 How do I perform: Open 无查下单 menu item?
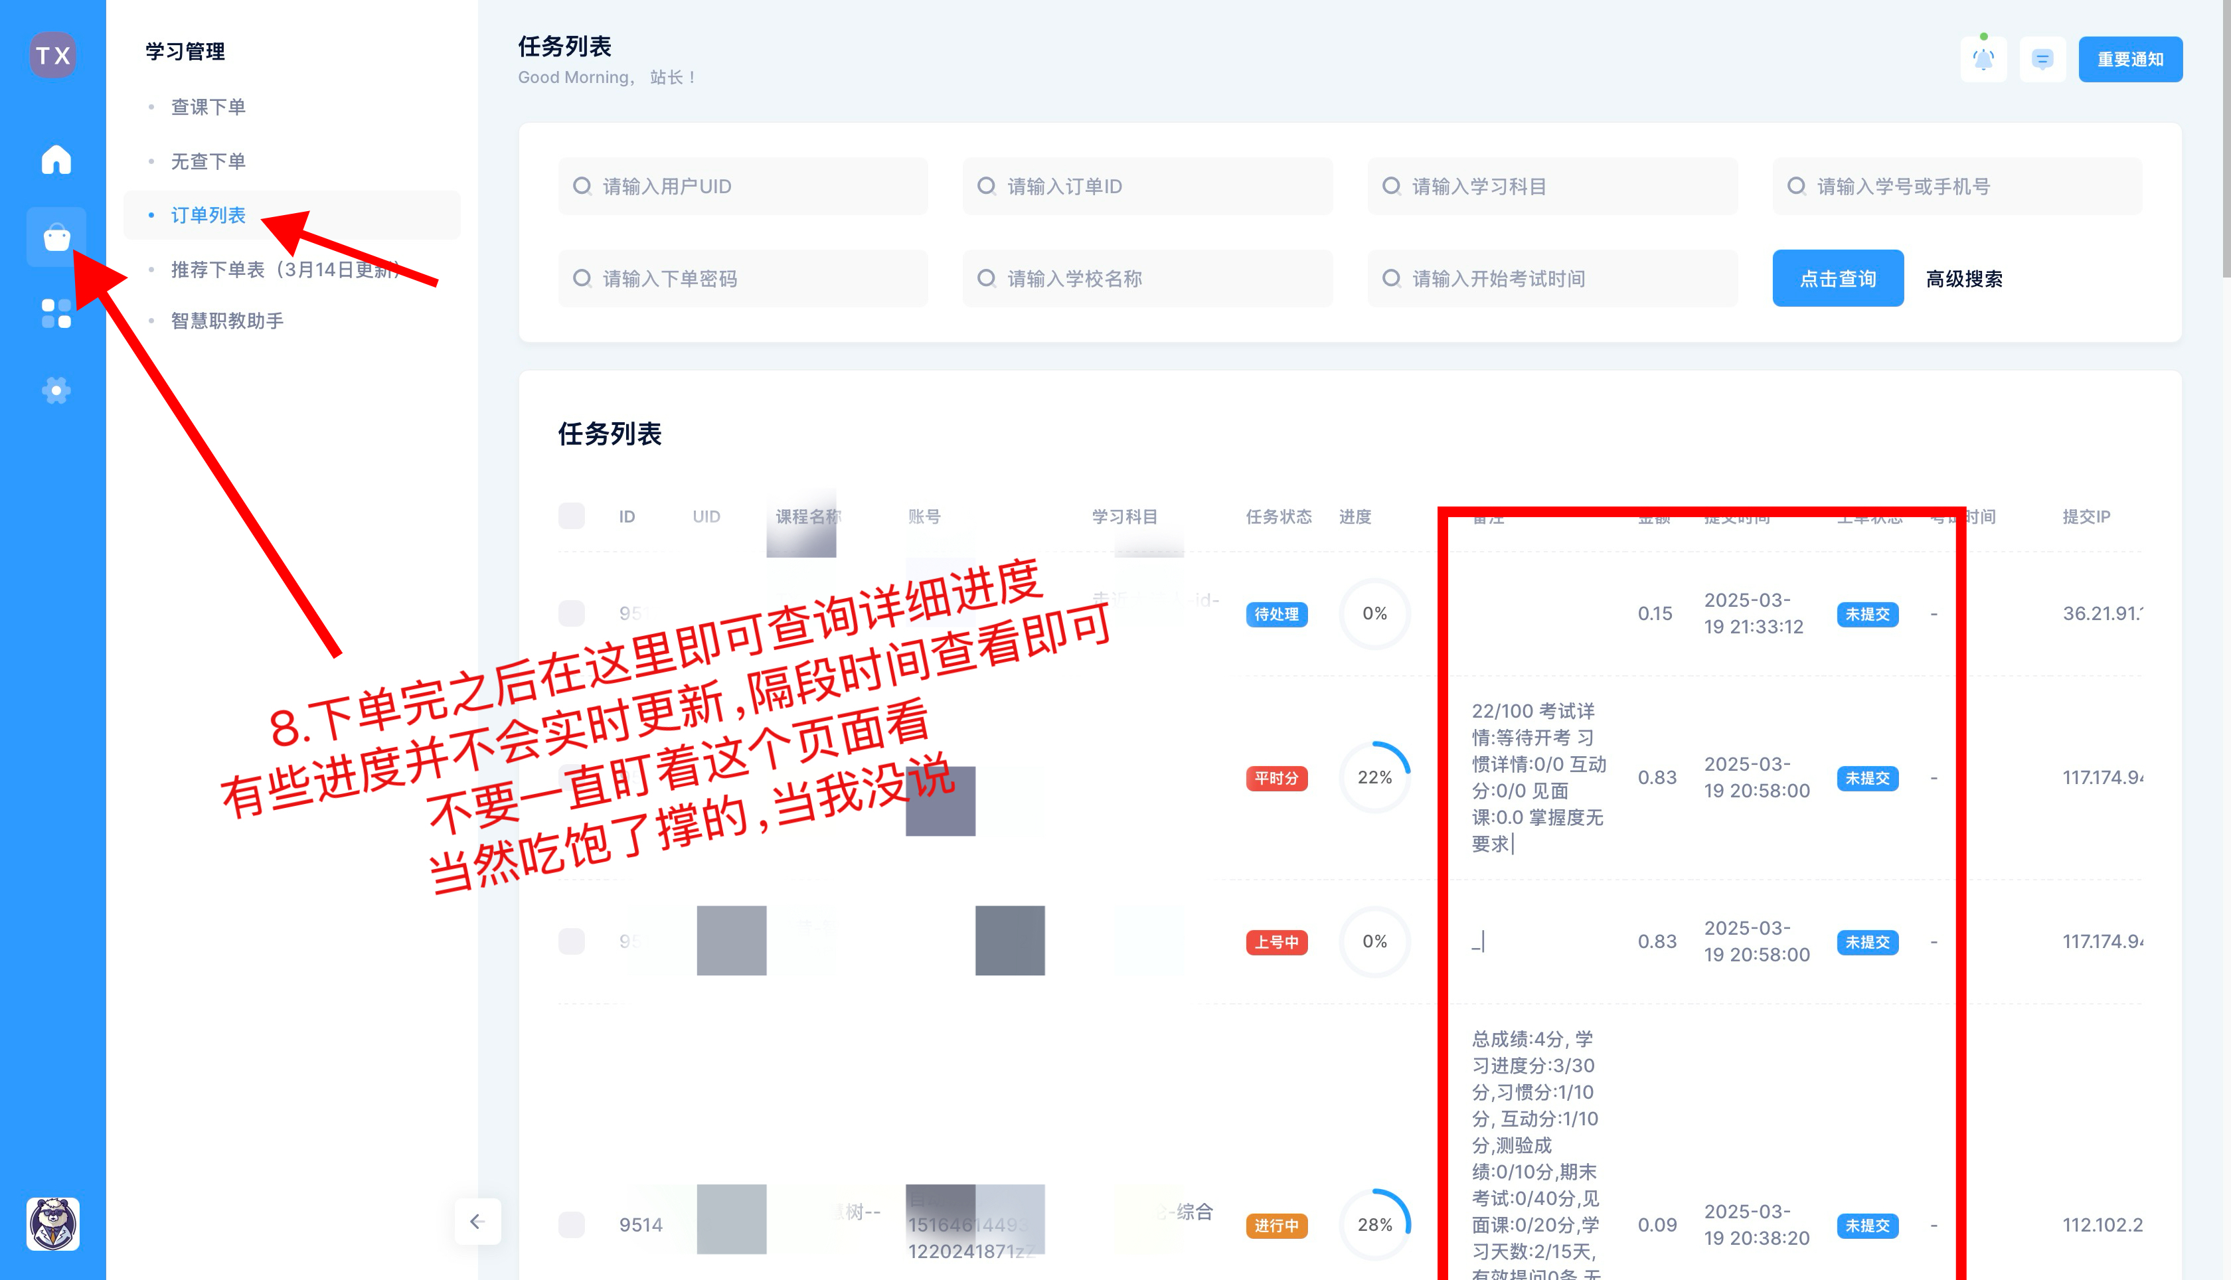(208, 161)
